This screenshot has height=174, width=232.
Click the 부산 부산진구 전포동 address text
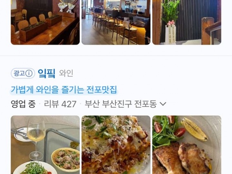tap(121, 104)
